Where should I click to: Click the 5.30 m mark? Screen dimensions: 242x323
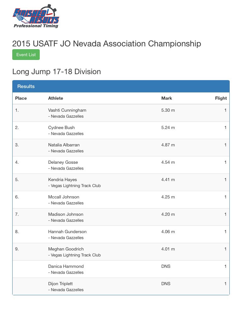point(168,110)
